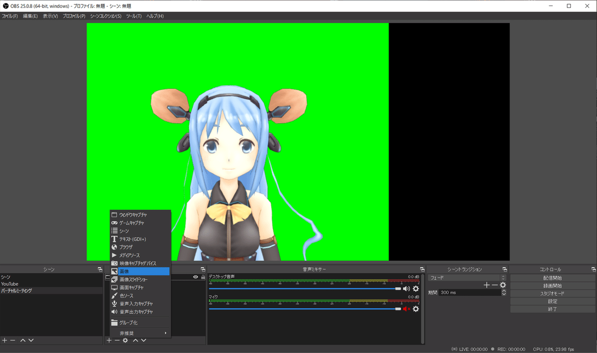This screenshot has width=597, height=353.
Task: Open the 表示(V) menu
Action: pyautogui.click(x=50, y=16)
